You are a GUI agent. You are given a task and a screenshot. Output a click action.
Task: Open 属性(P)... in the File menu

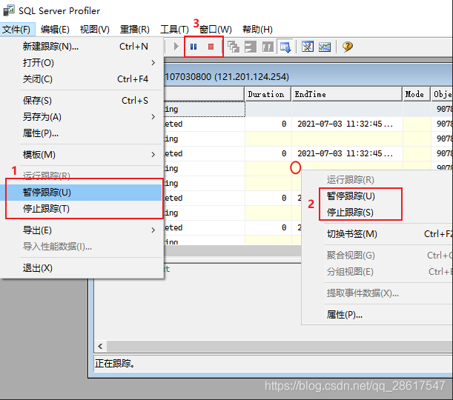tap(82, 133)
